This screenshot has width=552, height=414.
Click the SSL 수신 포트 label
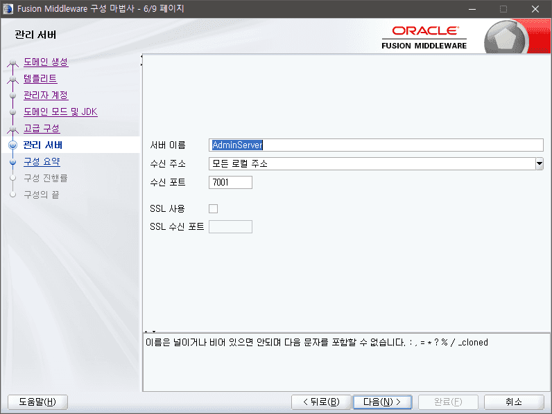177,226
